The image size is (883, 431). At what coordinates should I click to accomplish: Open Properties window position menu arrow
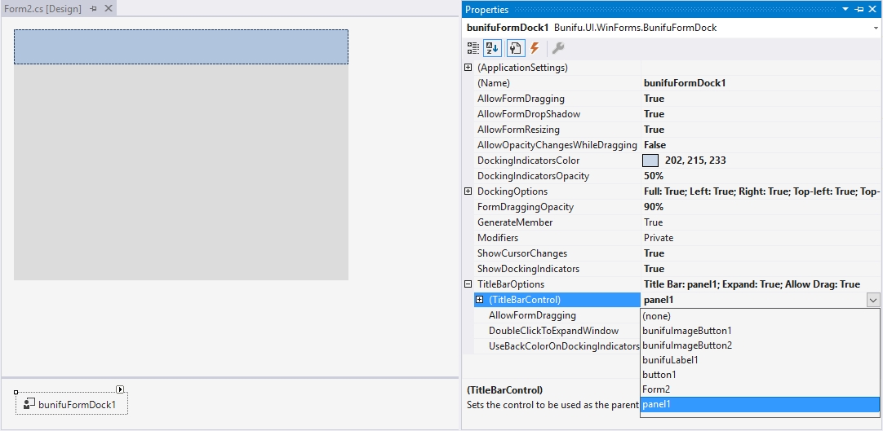(x=846, y=10)
